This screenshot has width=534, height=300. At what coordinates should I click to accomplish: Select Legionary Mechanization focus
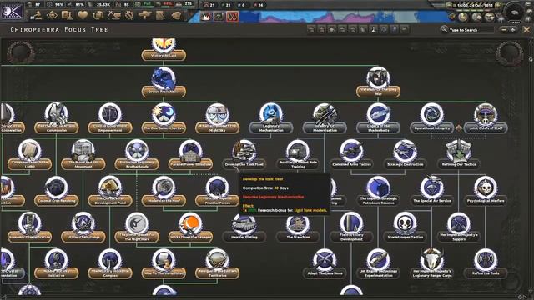point(271,118)
